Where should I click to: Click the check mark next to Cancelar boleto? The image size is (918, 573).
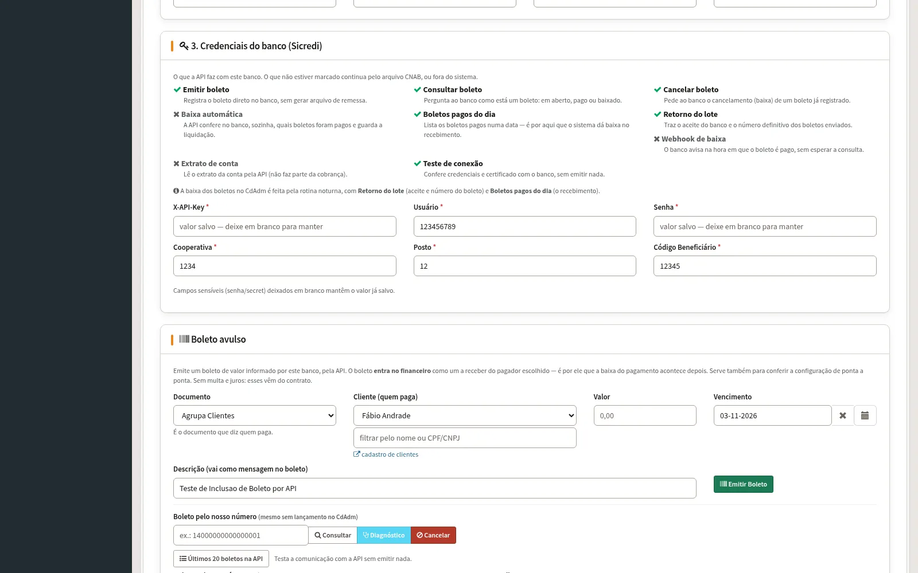658,89
